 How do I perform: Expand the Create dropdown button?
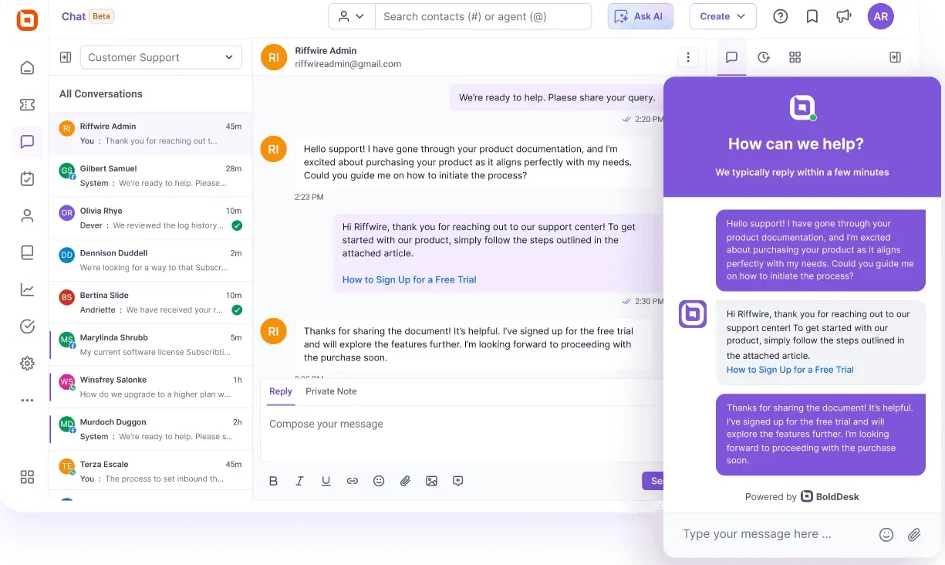tap(723, 16)
